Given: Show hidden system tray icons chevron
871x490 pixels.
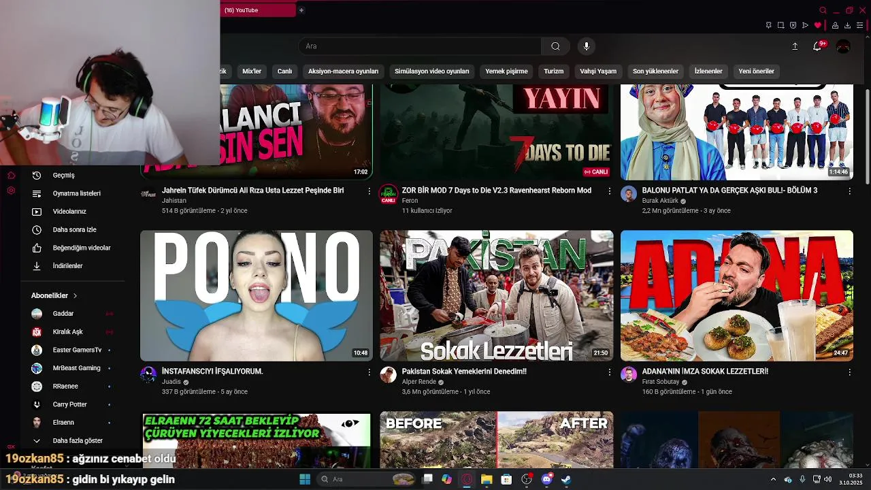Looking at the screenshot, I should pos(773,479).
